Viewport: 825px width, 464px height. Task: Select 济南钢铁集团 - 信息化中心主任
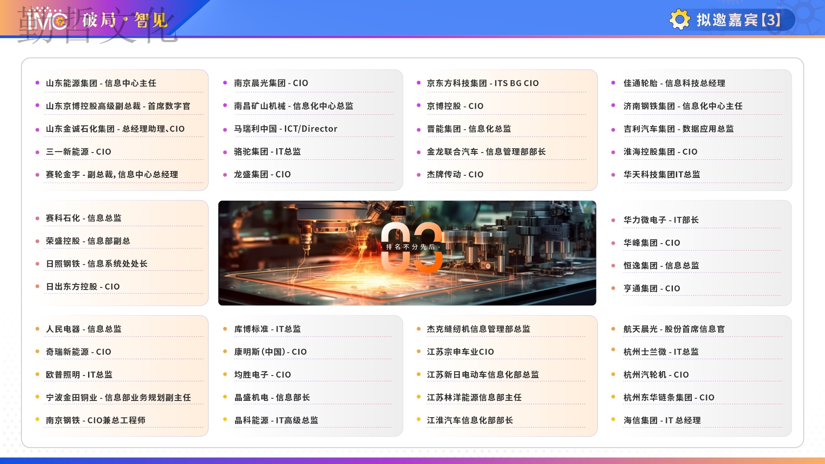click(x=683, y=106)
